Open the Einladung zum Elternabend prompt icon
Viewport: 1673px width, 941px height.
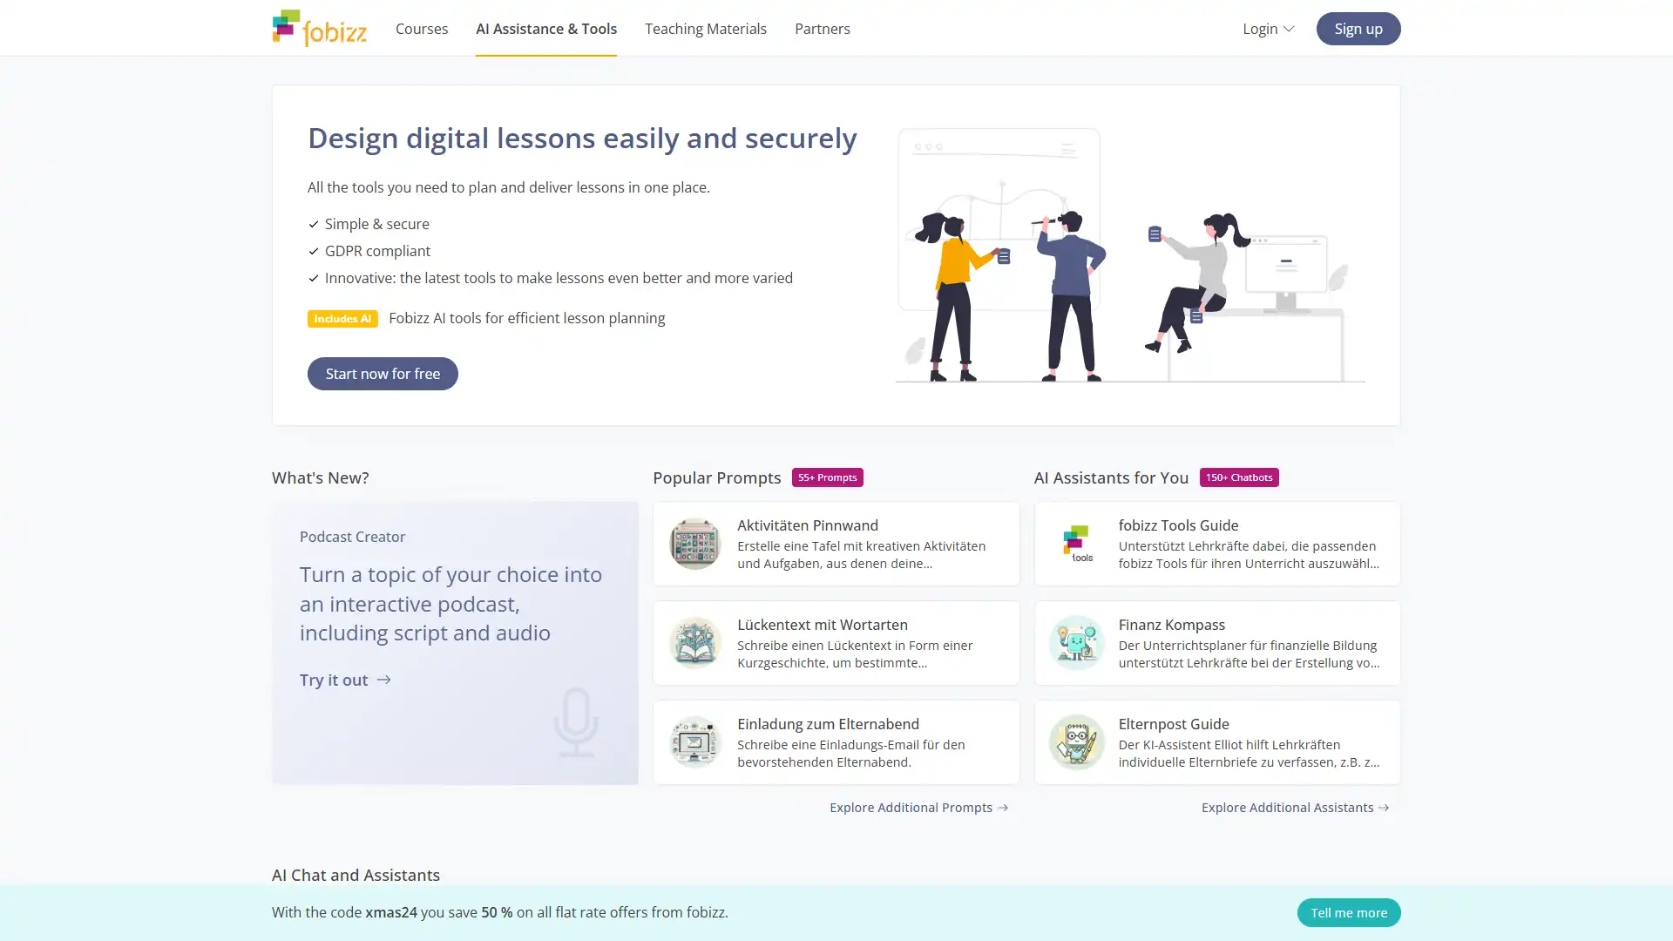[694, 742]
